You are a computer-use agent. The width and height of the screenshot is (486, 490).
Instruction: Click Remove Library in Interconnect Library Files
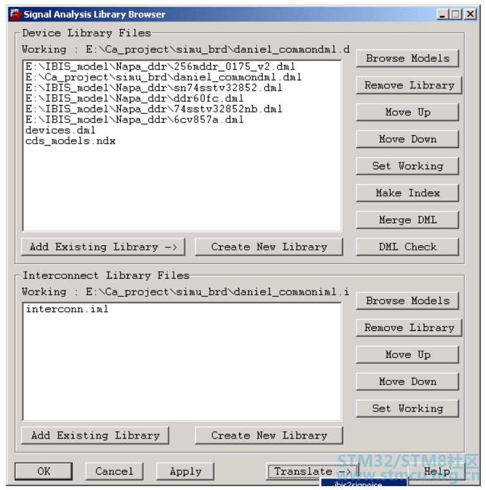pyautogui.click(x=409, y=328)
